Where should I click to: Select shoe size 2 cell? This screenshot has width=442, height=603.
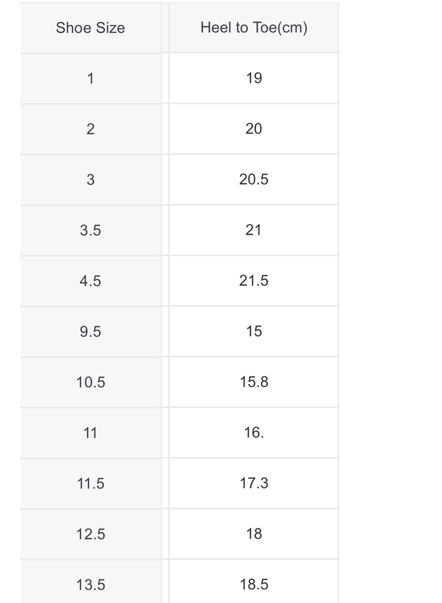coord(90,129)
